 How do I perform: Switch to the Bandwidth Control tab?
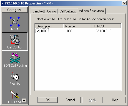[x=44, y=11]
